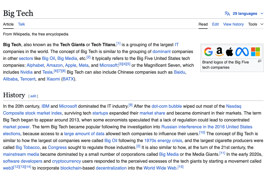The width and height of the screenshot is (268, 172).
Task: Open the Big Media link in the History section
Action: pyautogui.click(x=169, y=154)
